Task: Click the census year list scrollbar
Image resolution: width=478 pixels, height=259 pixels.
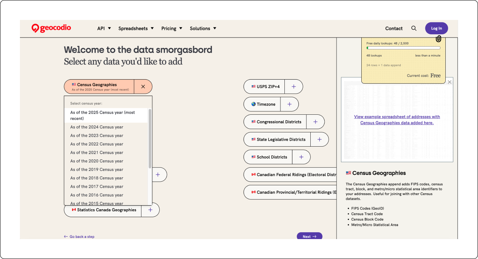Action: tap(150, 138)
